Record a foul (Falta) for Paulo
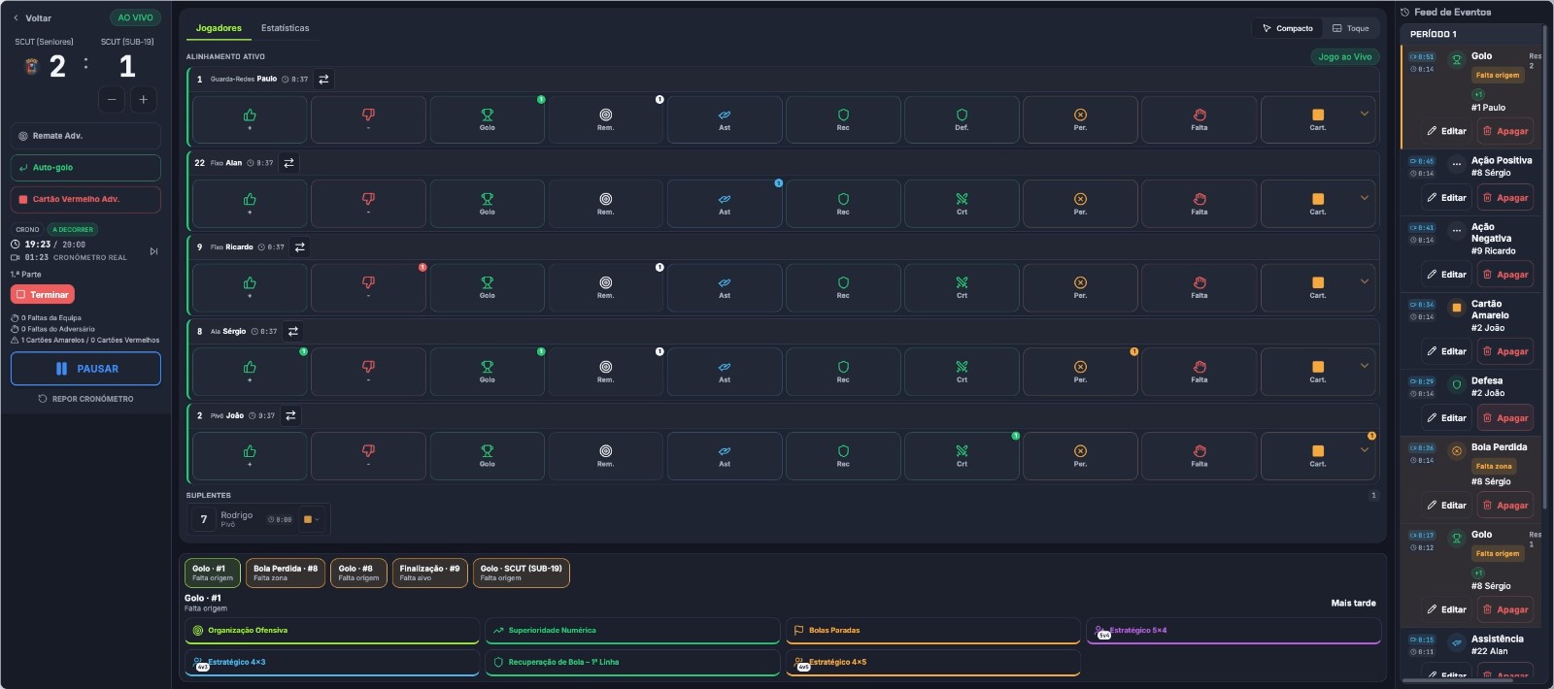This screenshot has width=1554, height=689. tap(1199, 119)
